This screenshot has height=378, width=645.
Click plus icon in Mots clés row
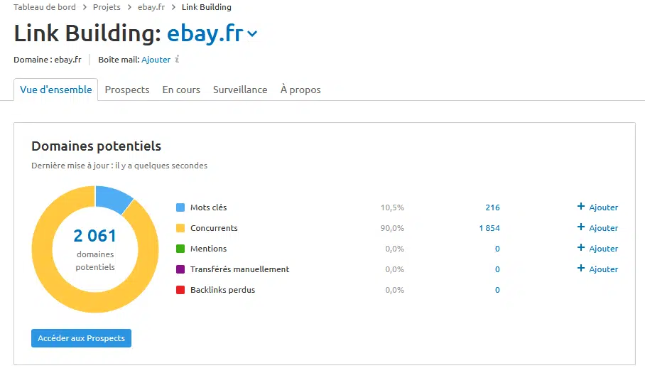pyautogui.click(x=581, y=207)
